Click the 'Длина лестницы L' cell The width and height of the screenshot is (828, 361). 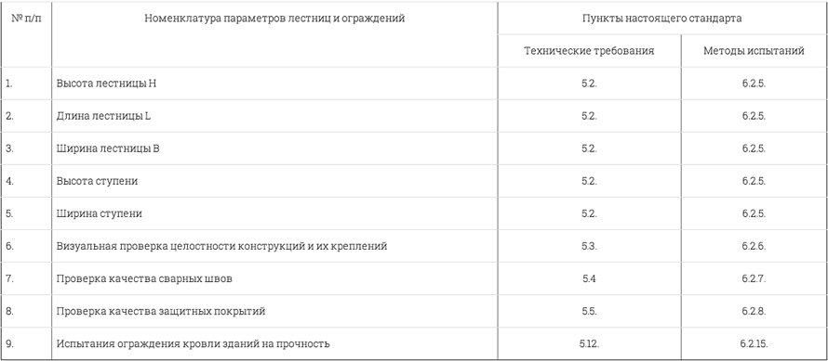coord(103,116)
